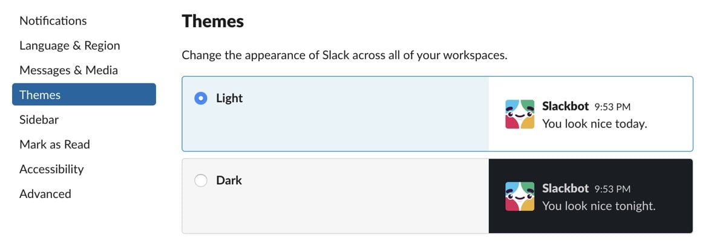Screen dimensions: 708x250
Task: Click Slackbot name in dark preview
Action: (x=565, y=188)
